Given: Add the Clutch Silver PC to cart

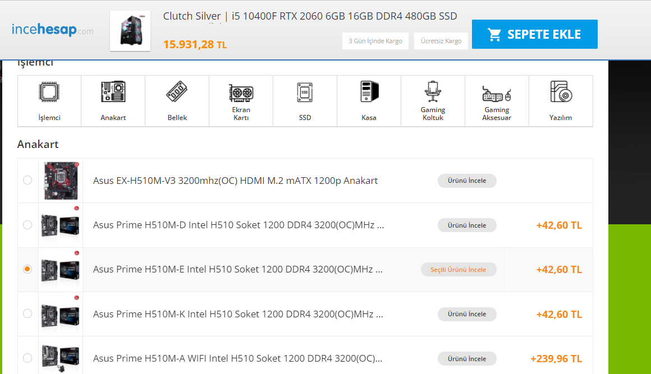Looking at the screenshot, I should [535, 34].
